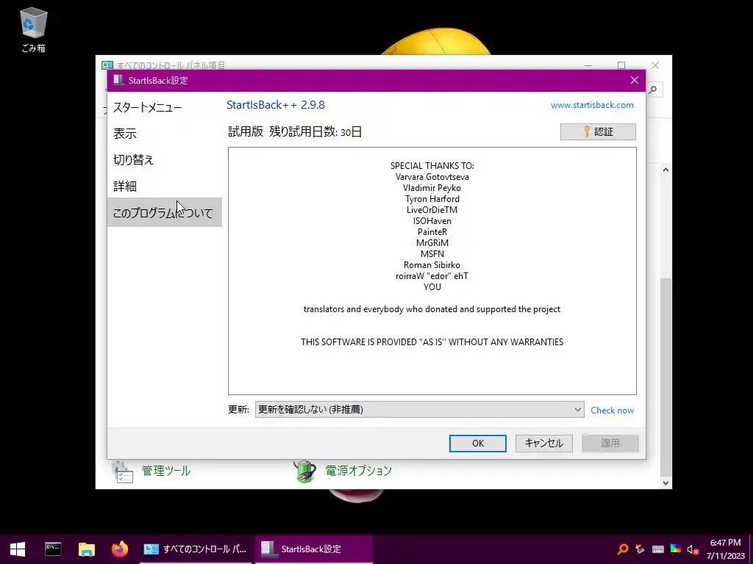Click the 認証 activation button
This screenshot has width=753, height=564.
[x=598, y=132]
